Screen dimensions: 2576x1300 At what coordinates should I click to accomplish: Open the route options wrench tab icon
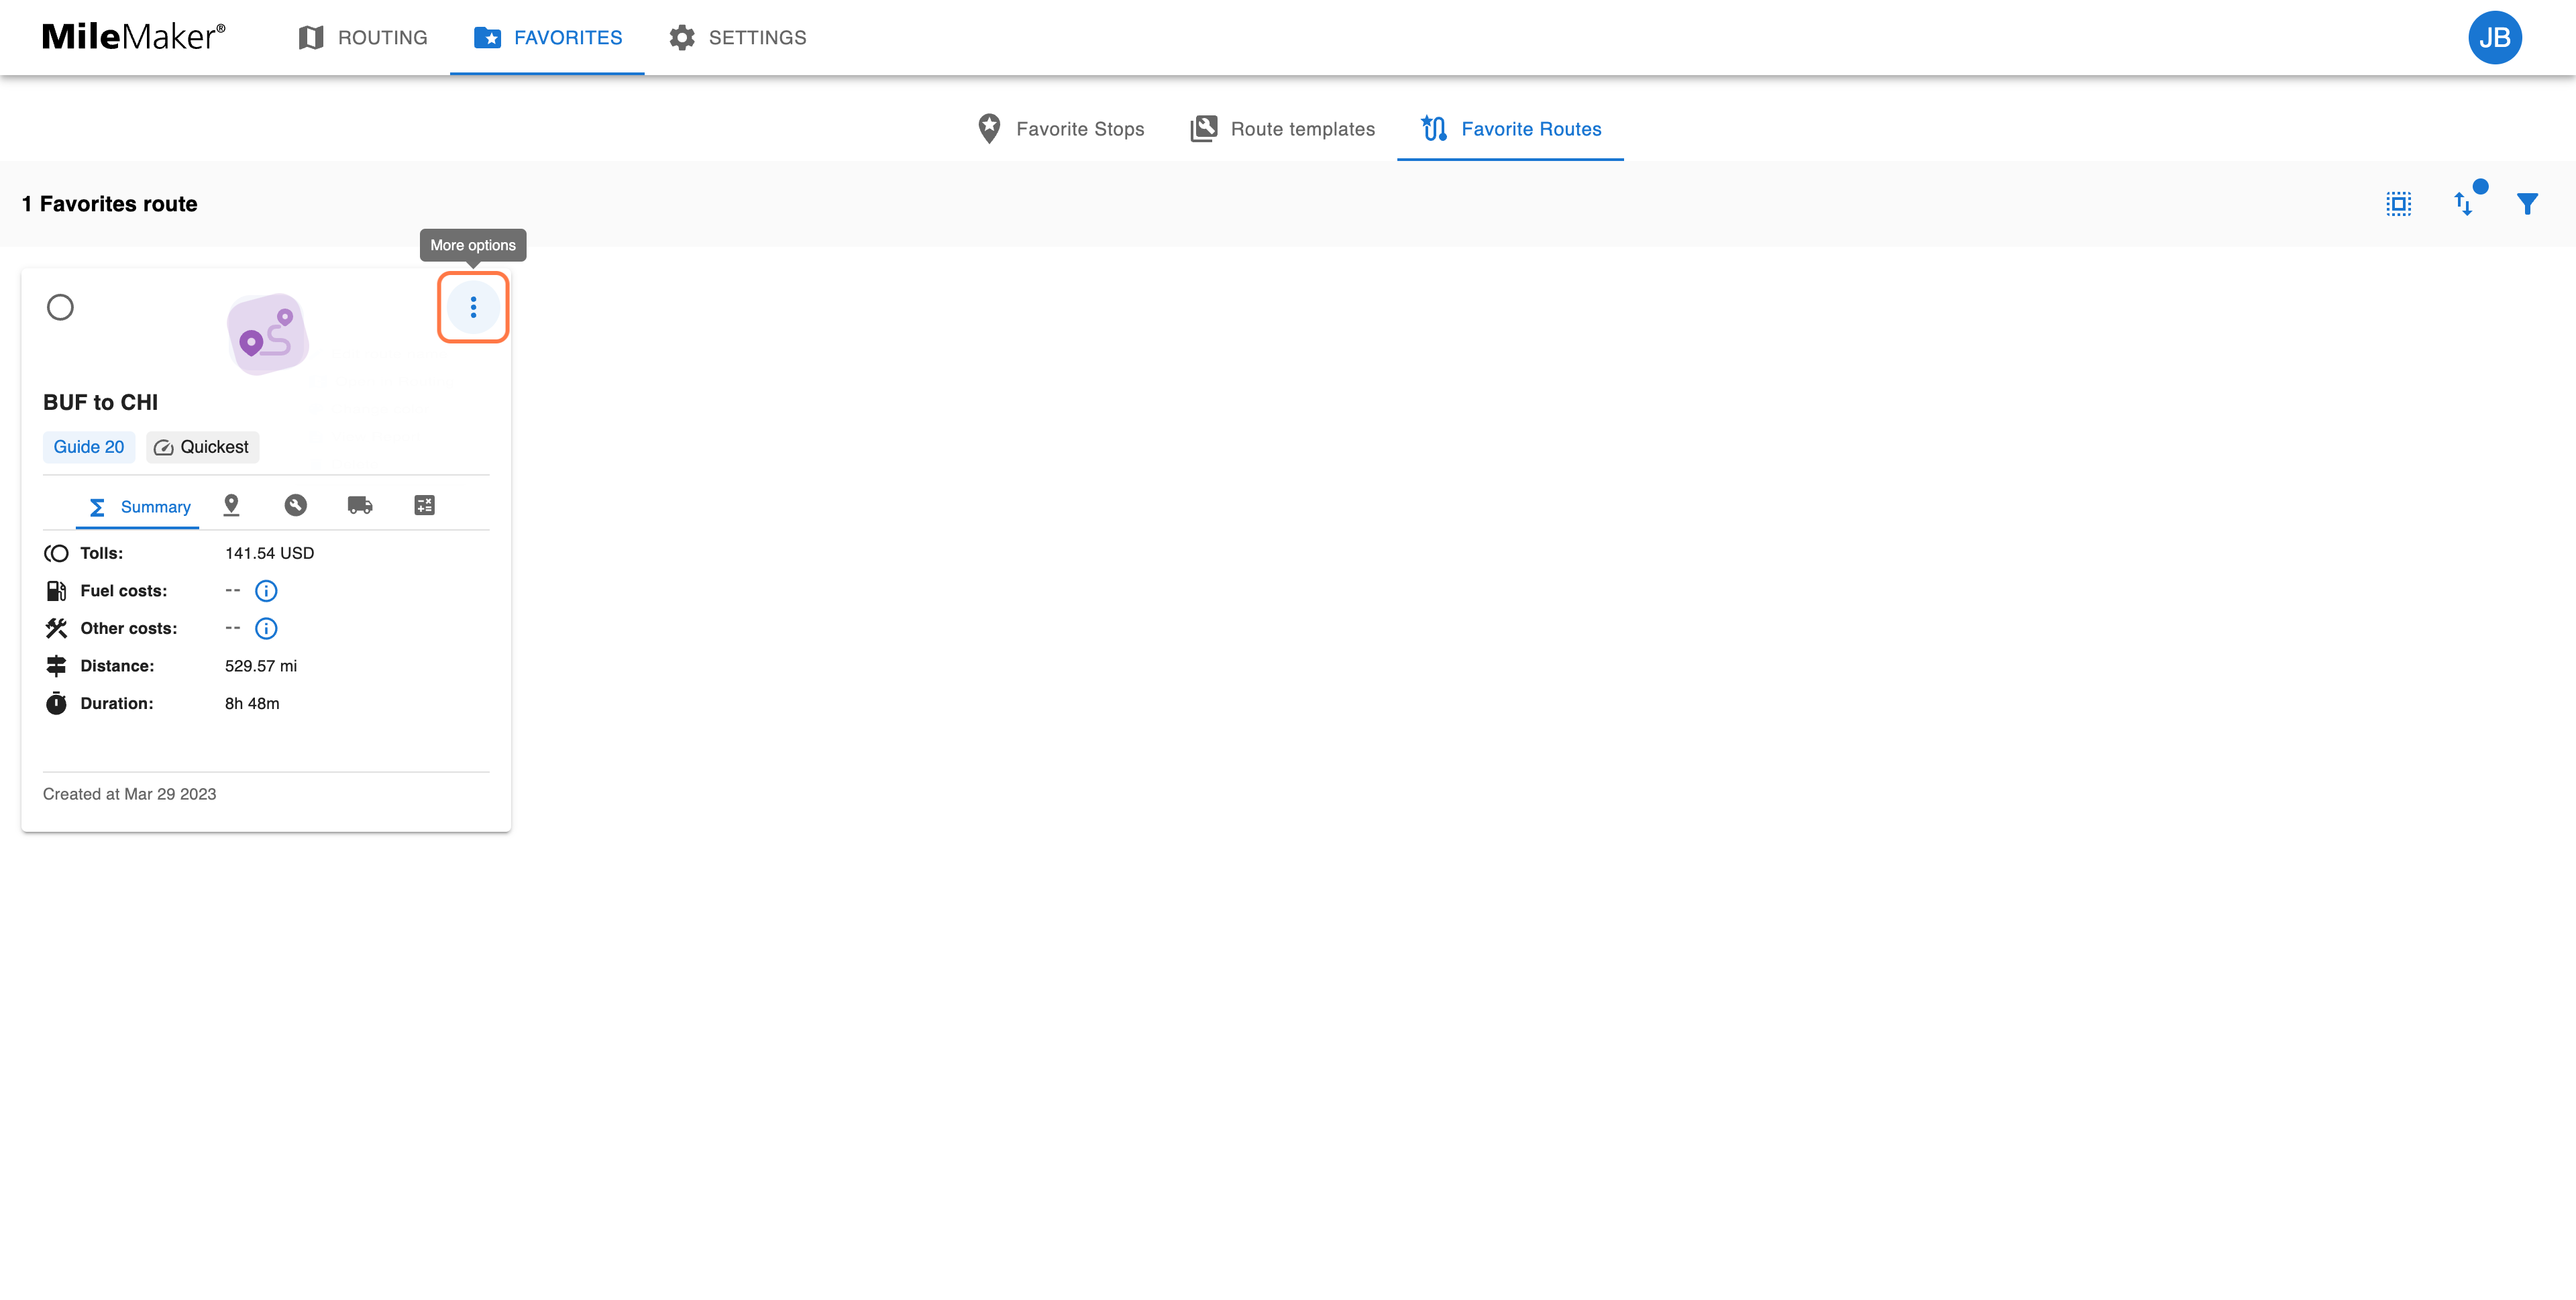pos(295,505)
